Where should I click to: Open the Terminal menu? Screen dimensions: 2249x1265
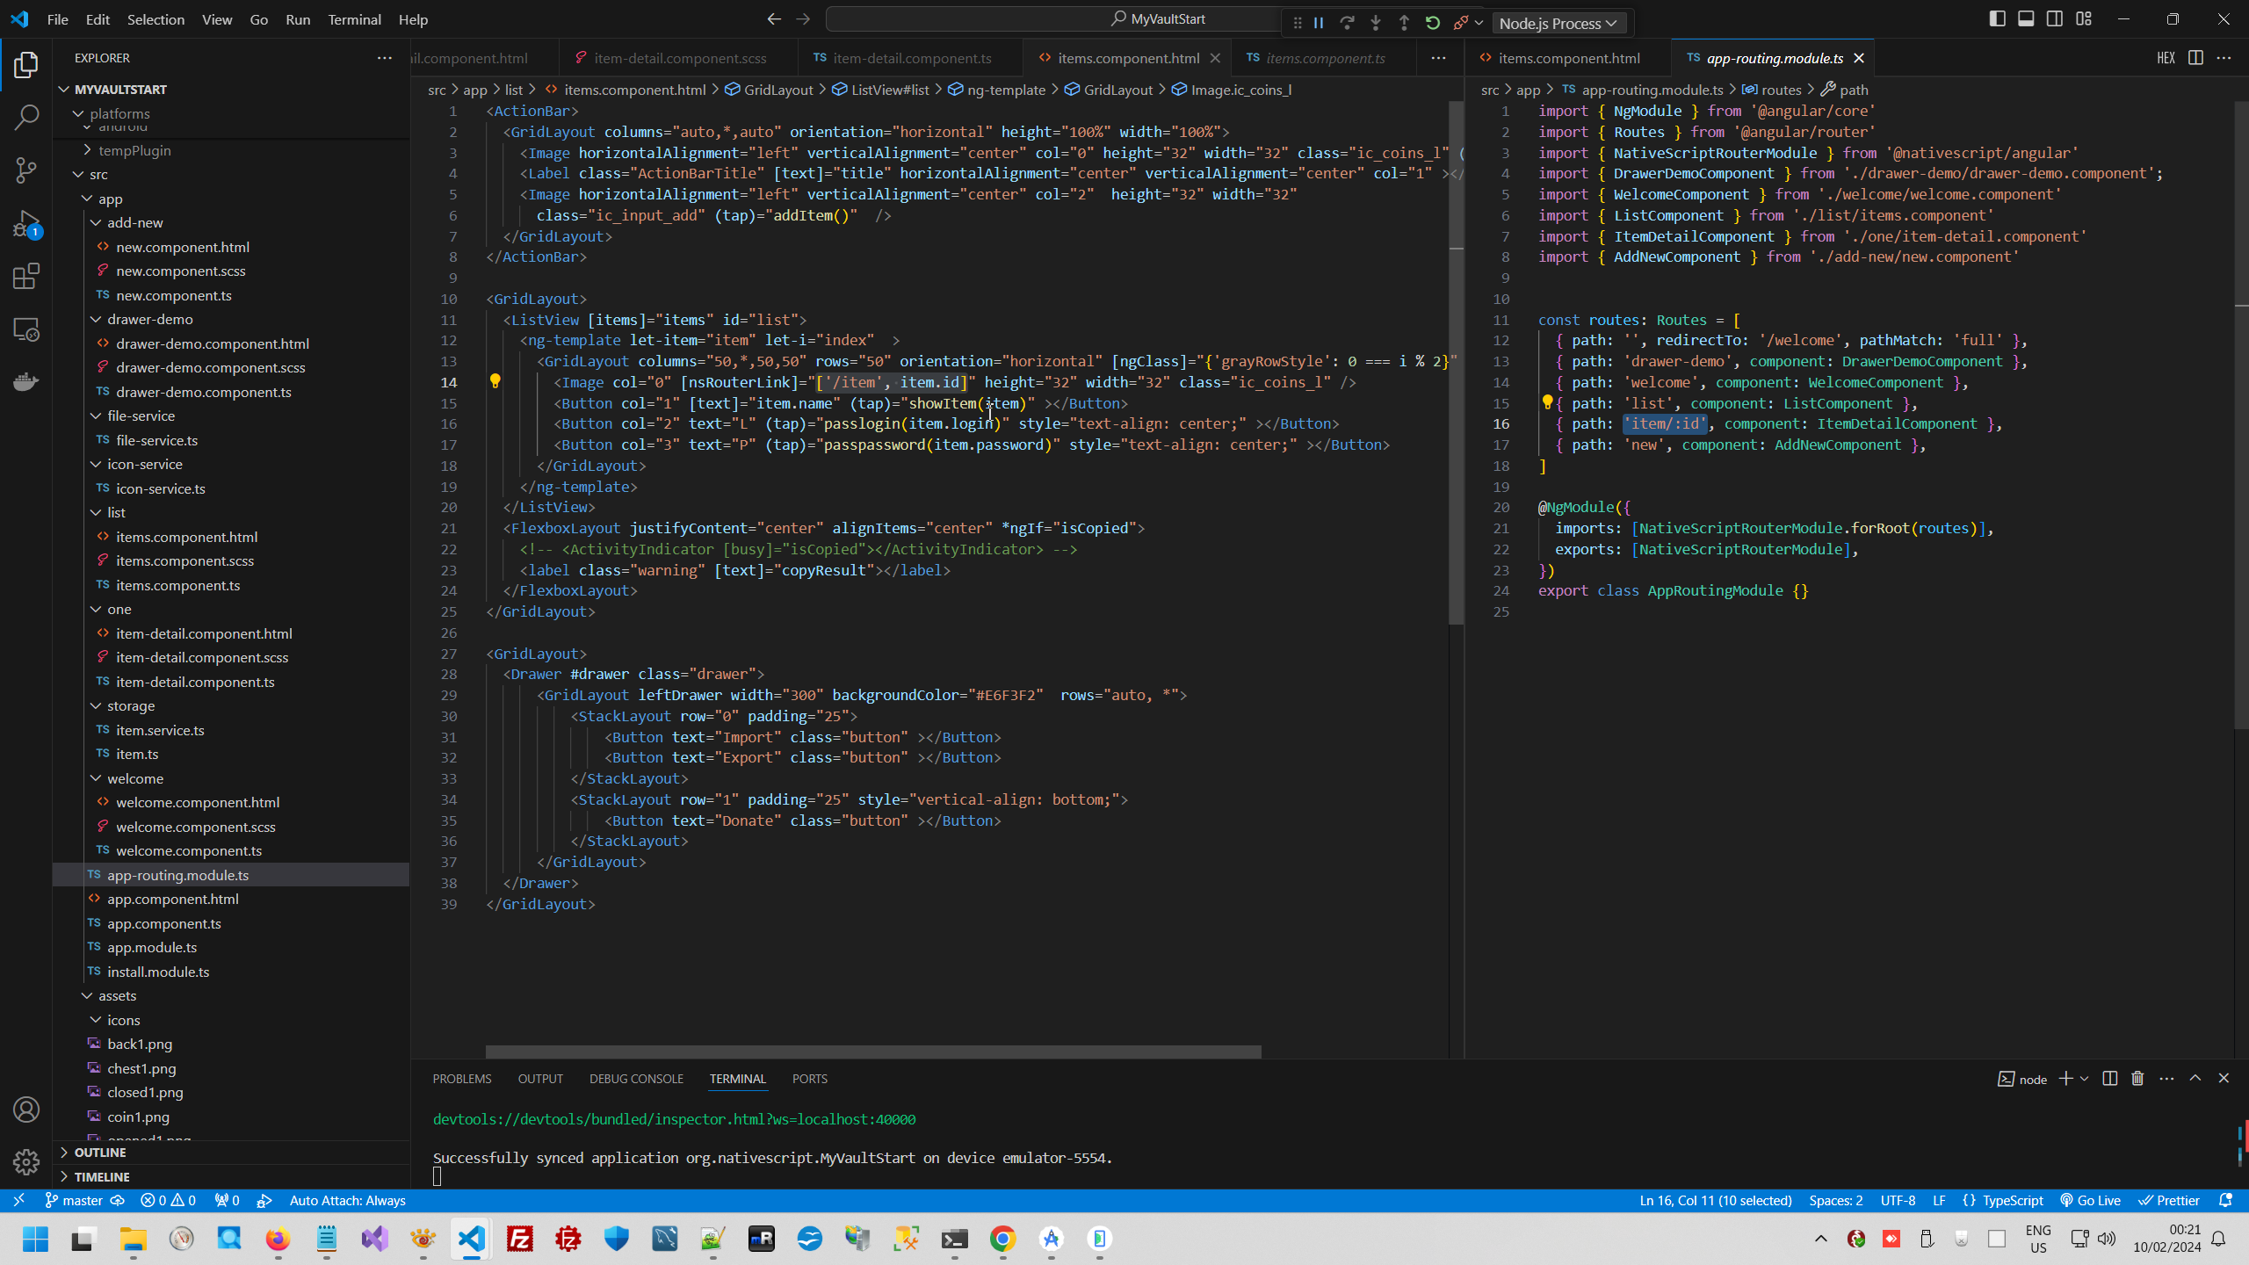coord(354,19)
